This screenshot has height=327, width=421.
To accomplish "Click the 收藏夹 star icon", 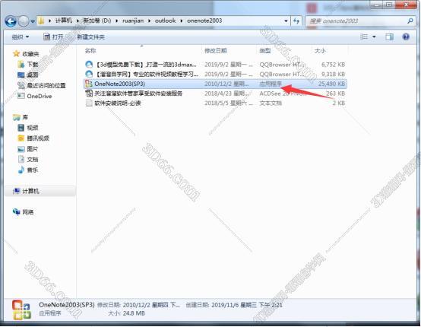I will tap(17, 53).
